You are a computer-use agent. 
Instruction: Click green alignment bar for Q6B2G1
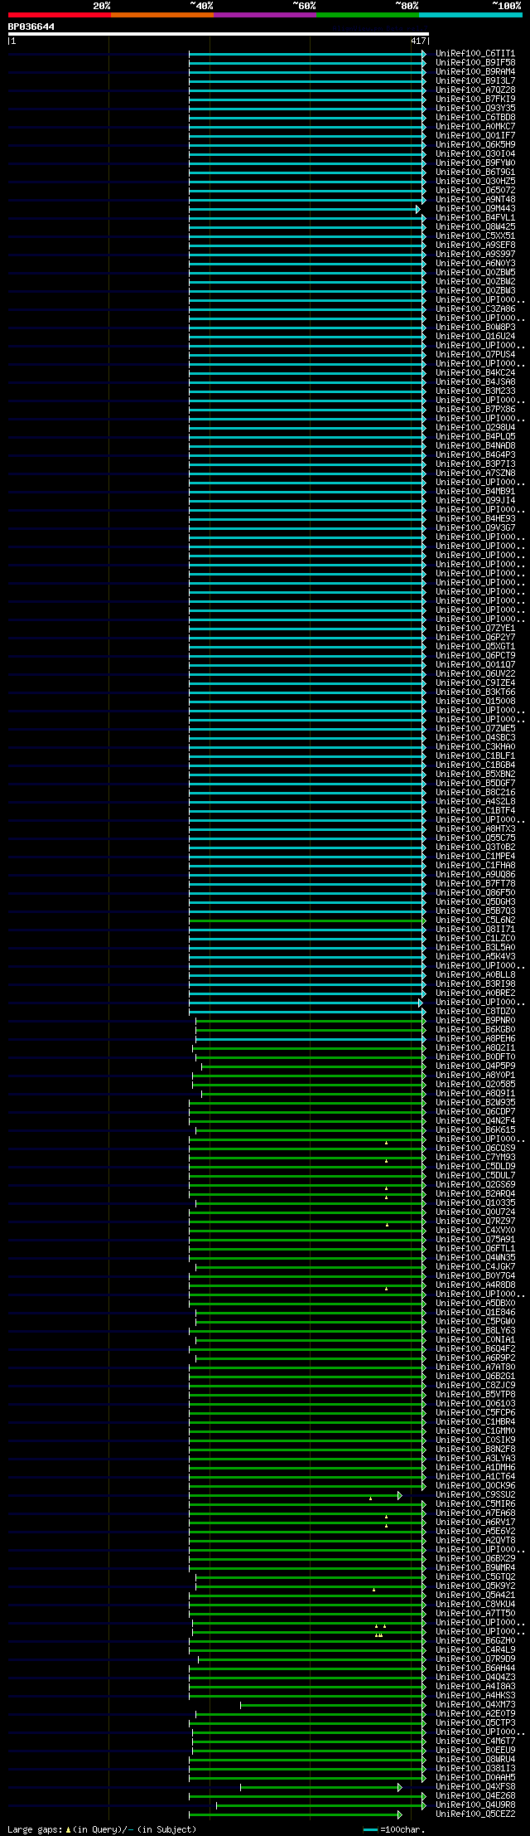click(x=306, y=1377)
